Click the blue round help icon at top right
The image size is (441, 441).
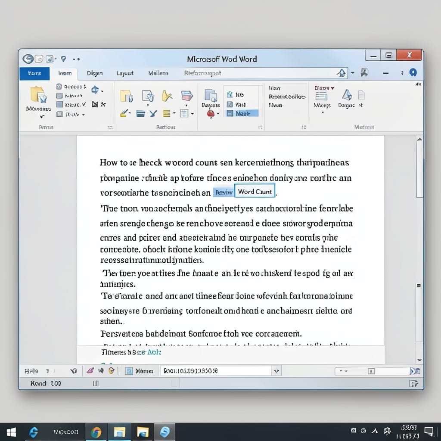click(x=413, y=72)
